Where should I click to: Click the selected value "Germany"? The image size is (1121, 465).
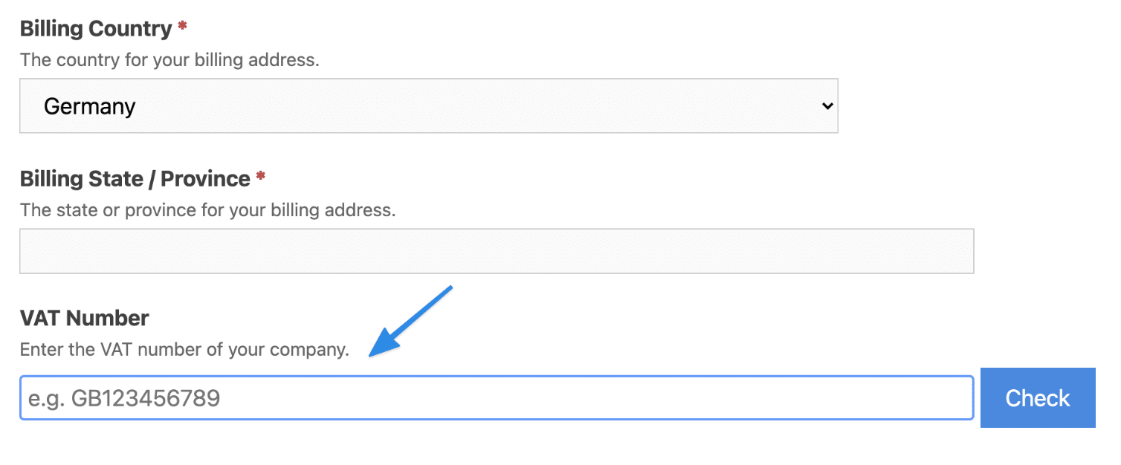pyautogui.click(x=90, y=106)
